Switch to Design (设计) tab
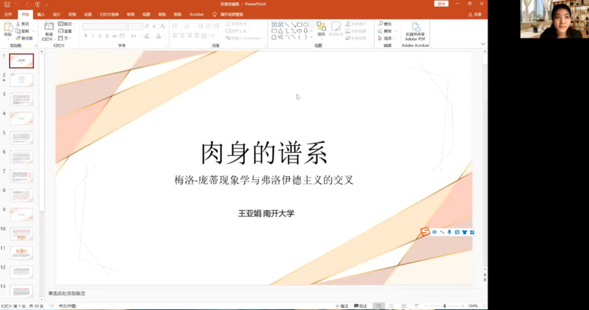The image size is (589, 310). tap(56, 15)
